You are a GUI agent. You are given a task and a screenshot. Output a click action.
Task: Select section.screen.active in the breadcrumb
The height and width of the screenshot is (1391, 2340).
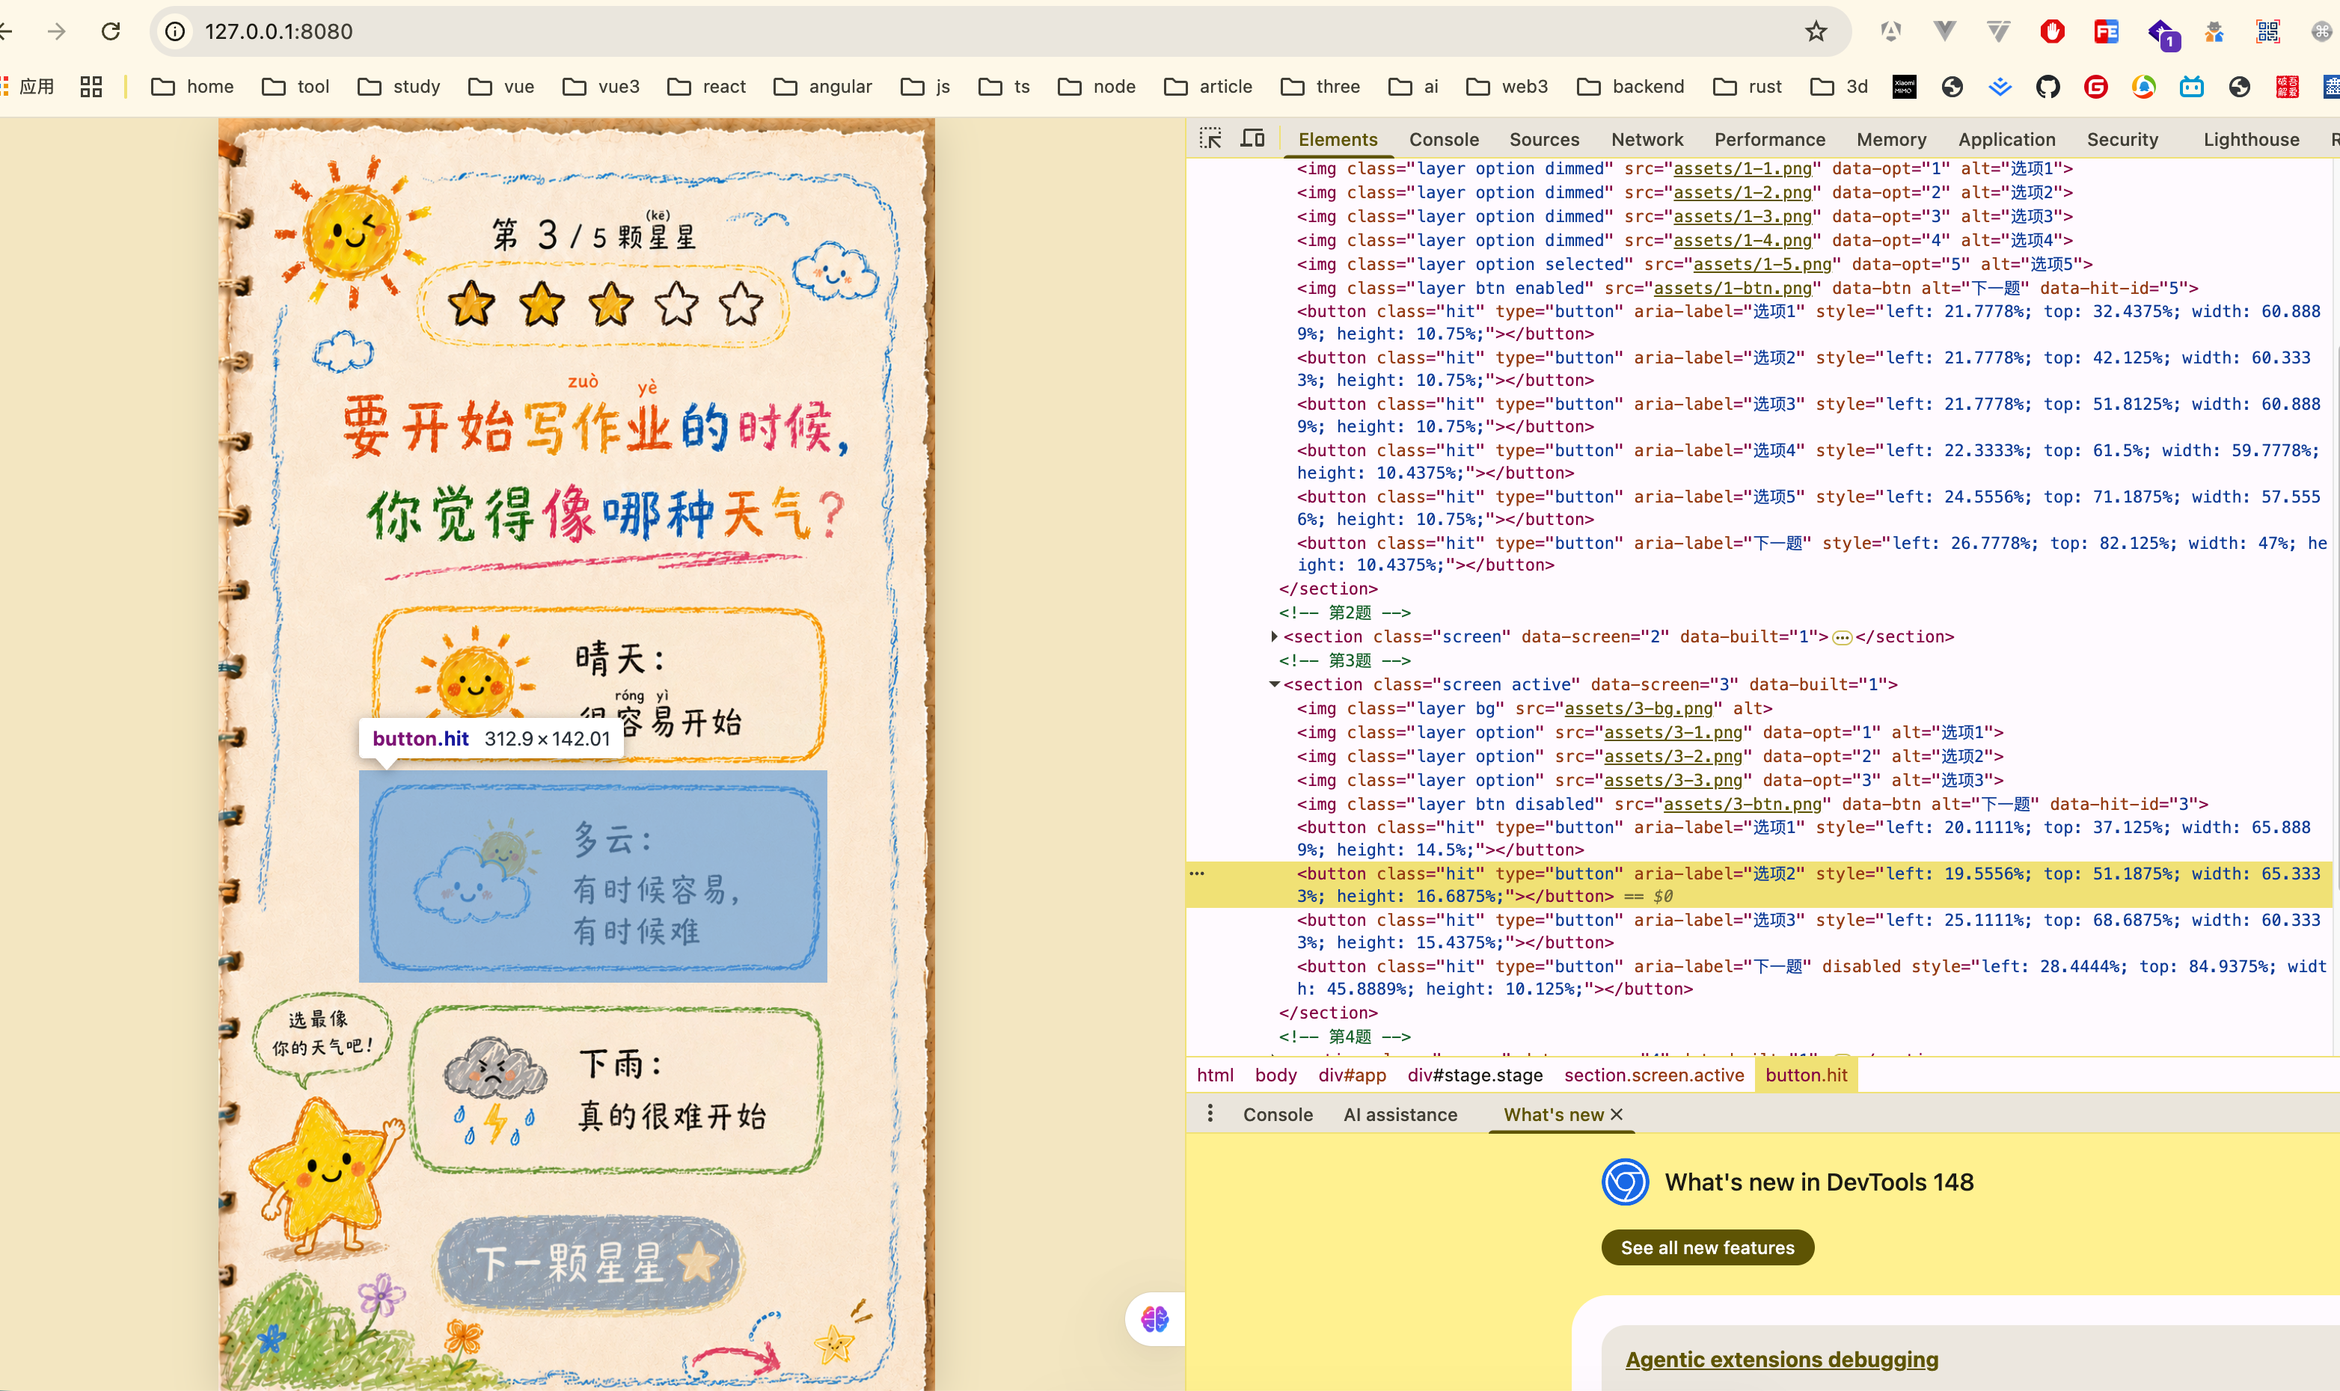[x=1654, y=1075]
